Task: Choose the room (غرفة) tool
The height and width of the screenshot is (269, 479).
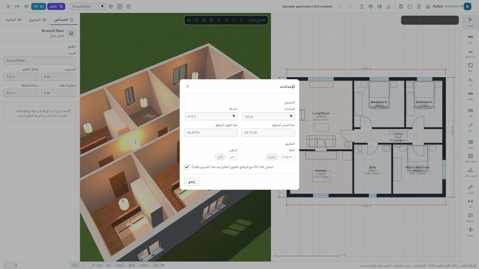Action: 470,68
